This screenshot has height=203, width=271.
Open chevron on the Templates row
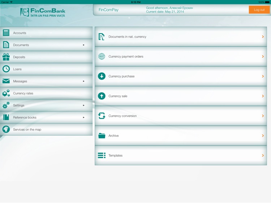click(263, 155)
